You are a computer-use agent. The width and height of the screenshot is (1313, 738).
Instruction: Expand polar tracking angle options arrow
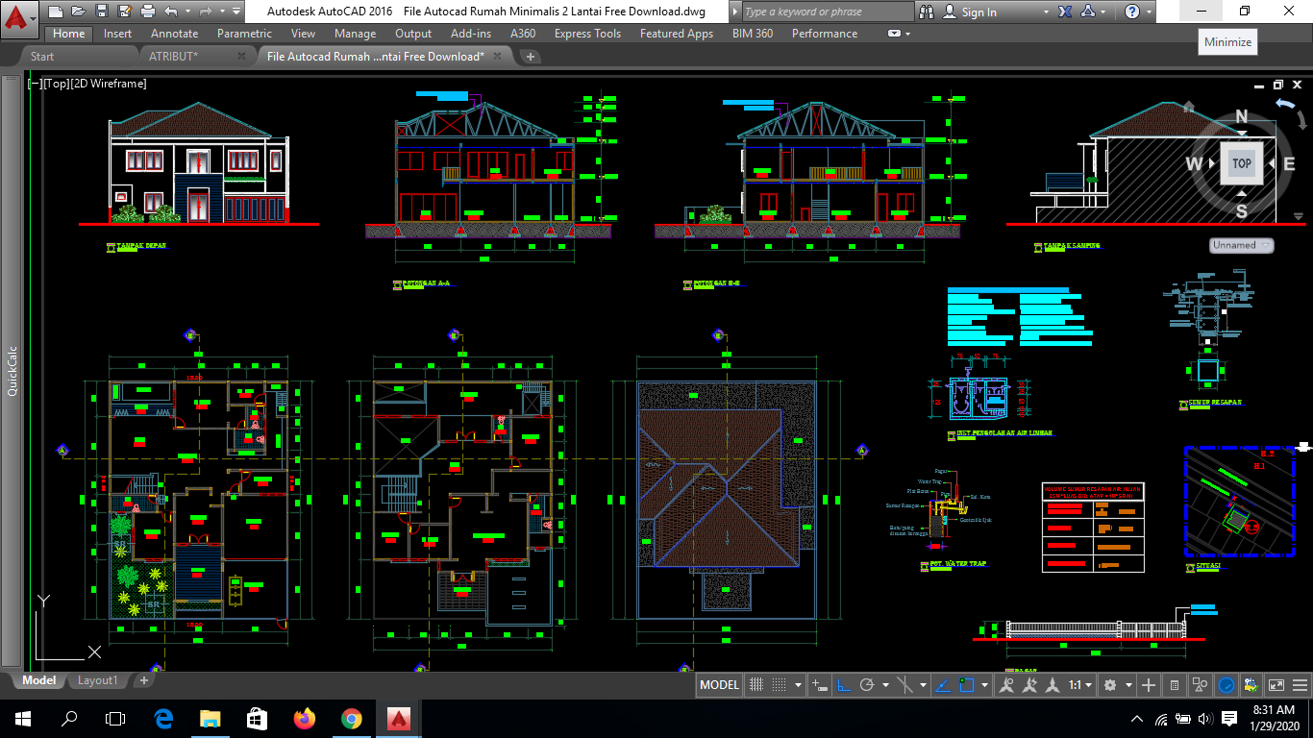[x=886, y=685]
